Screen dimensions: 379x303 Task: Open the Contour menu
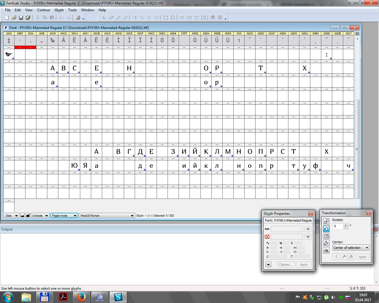44,10
